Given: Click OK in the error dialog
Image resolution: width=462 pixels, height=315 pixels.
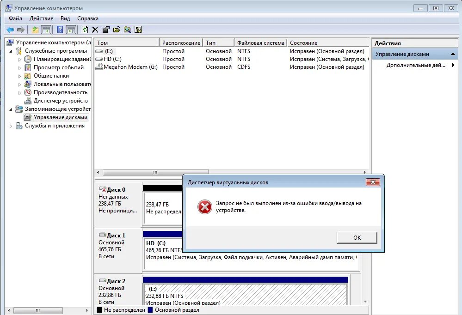Looking at the screenshot, I should (x=357, y=237).
